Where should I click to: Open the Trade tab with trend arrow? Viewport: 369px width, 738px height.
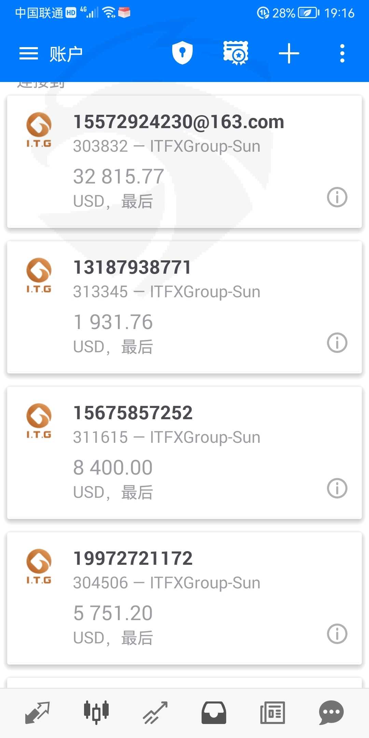(155, 712)
